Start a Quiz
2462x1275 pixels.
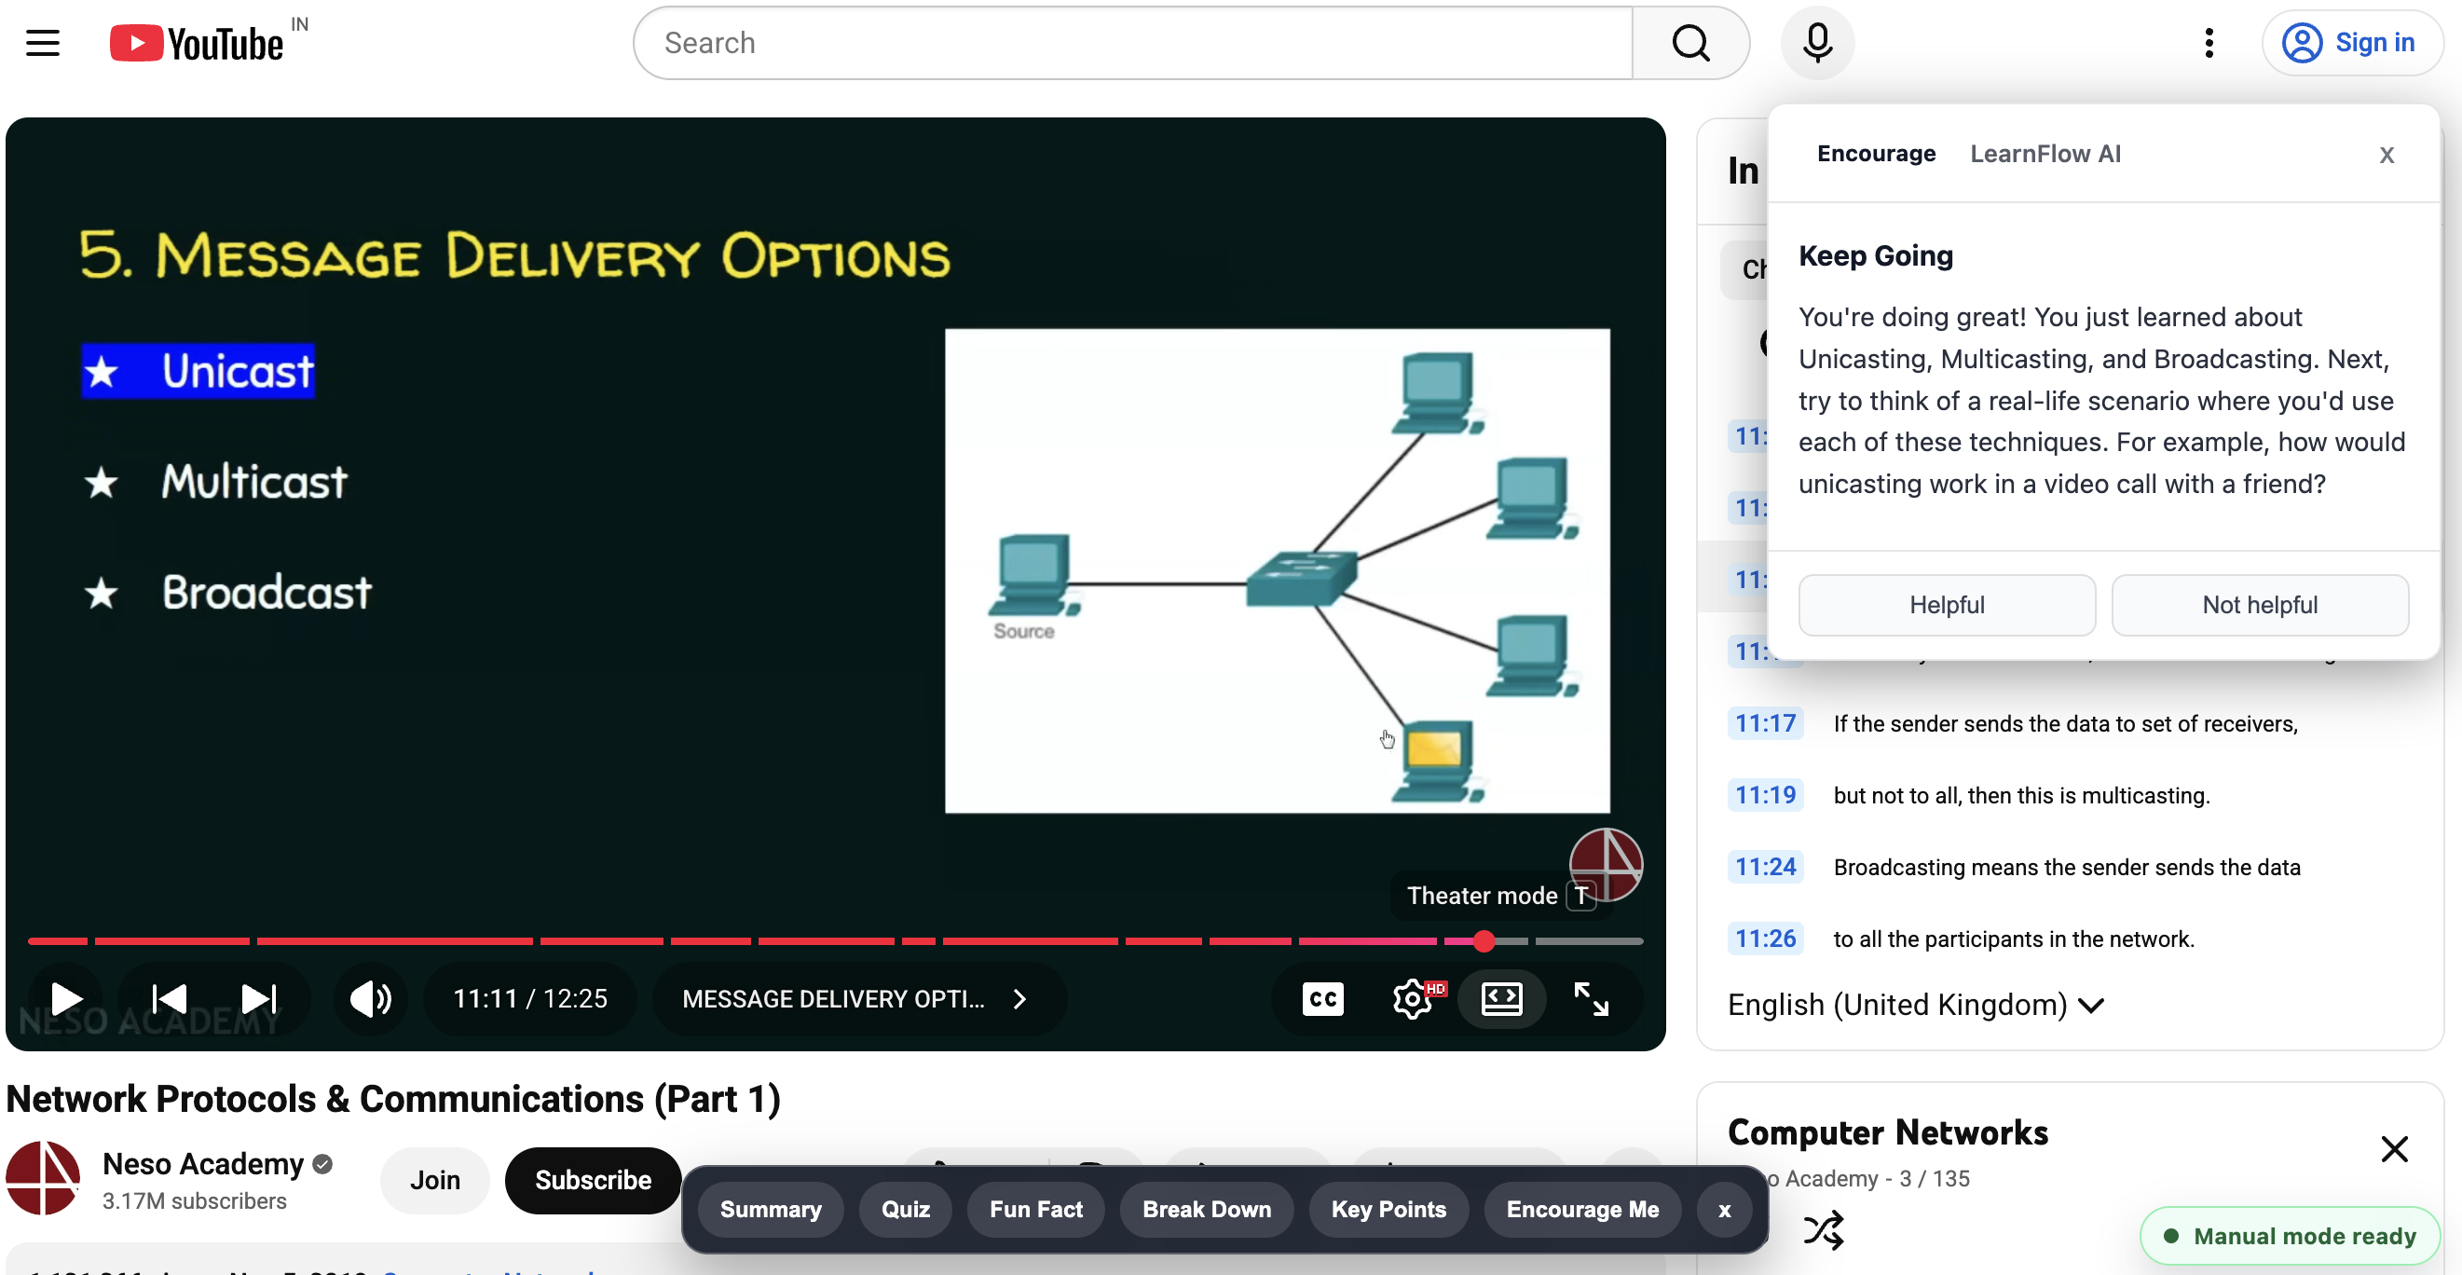tap(905, 1209)
